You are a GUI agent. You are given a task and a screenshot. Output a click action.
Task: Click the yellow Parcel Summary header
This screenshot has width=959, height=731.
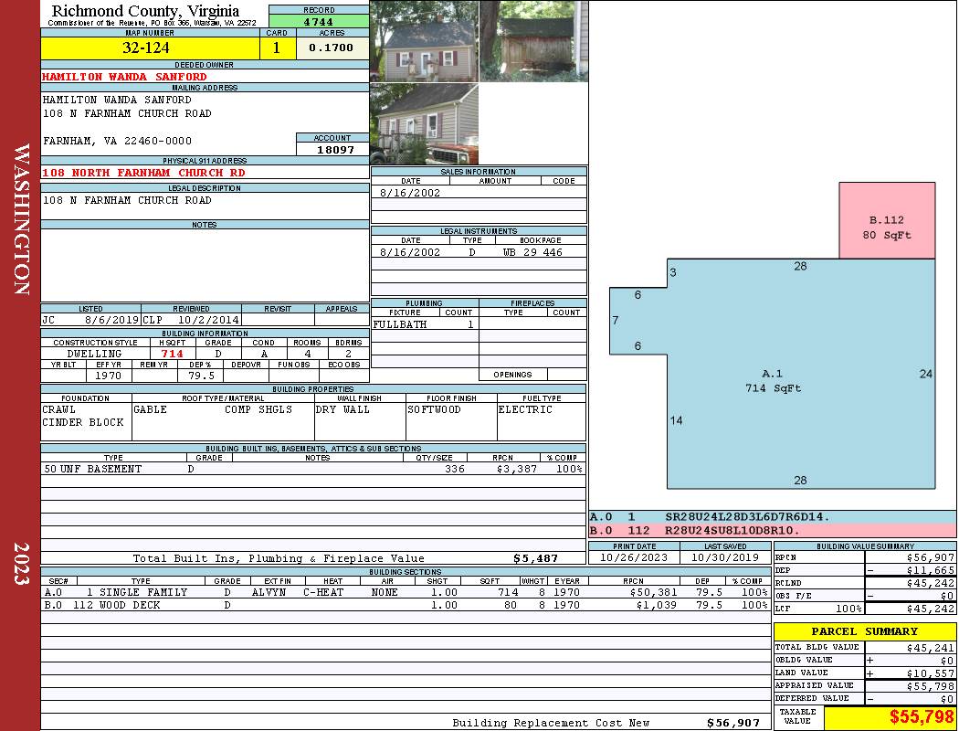pyautogui.click(x=864, y=631)
